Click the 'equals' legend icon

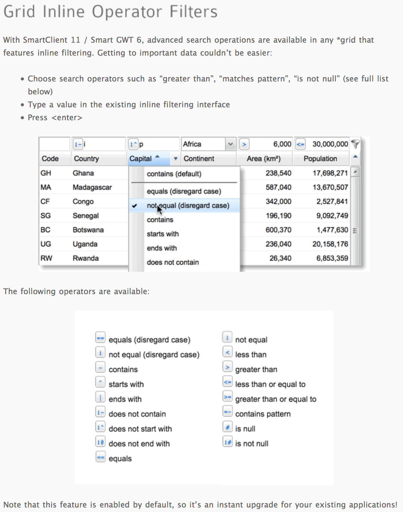tap(100, 457)
